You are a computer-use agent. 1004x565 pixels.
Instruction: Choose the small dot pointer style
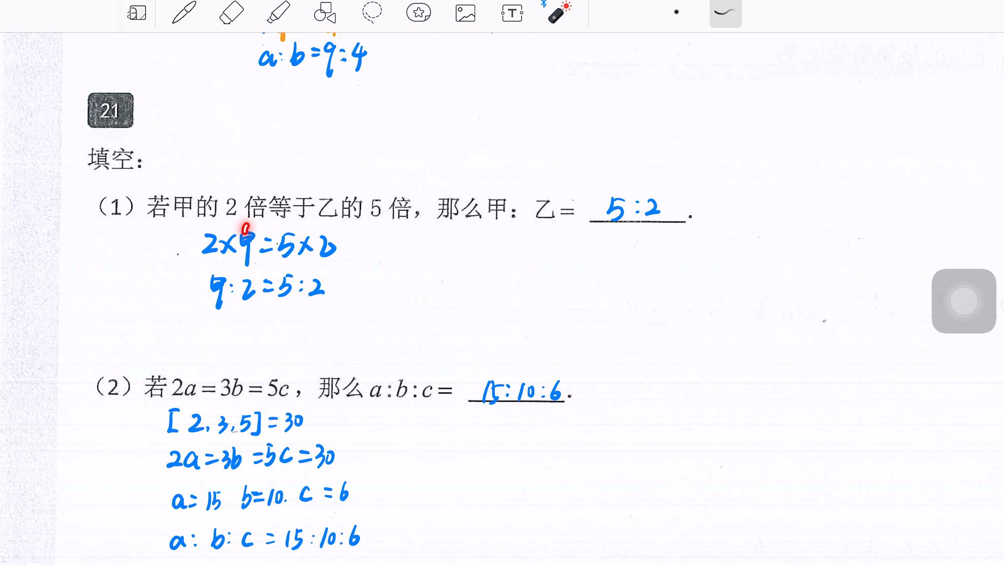click(676, 12)
